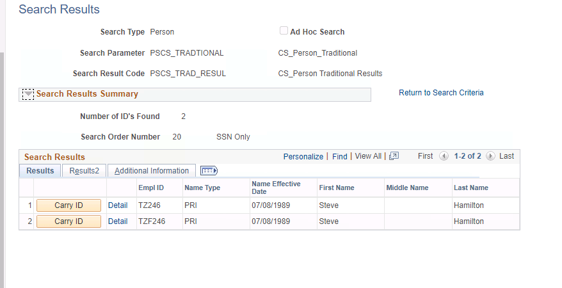Screen dimensions: 562x288
Task: Click Return to Search Criteria link
Action: 441,93
